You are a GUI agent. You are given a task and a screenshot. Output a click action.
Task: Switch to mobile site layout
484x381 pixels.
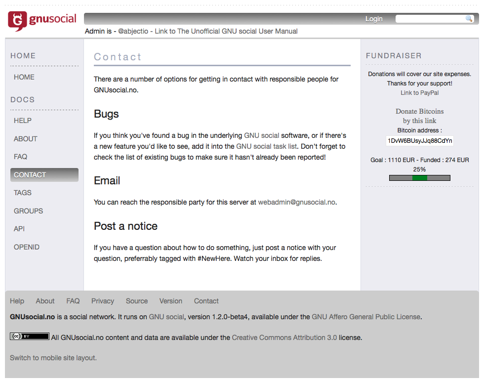click(53, 358)
